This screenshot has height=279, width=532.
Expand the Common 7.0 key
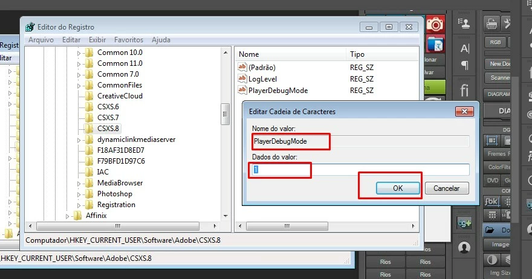click(x=79, y=74)
